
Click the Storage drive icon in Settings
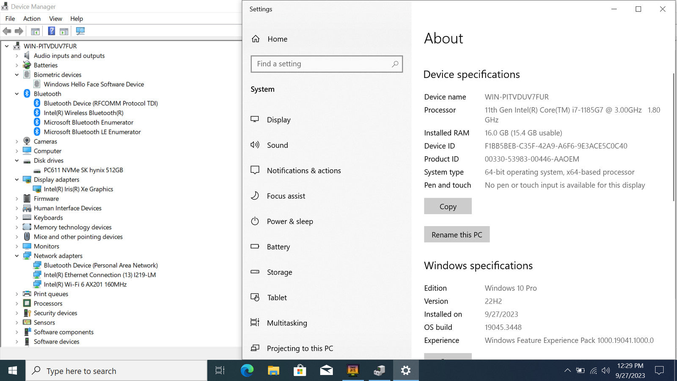click(x=255, y=272)
